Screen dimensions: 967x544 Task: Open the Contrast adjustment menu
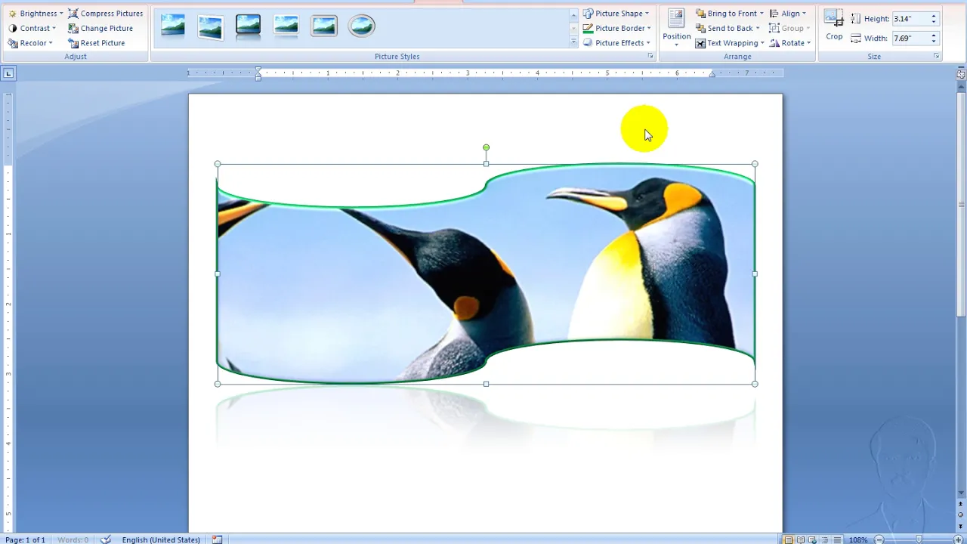pos(32,28)
